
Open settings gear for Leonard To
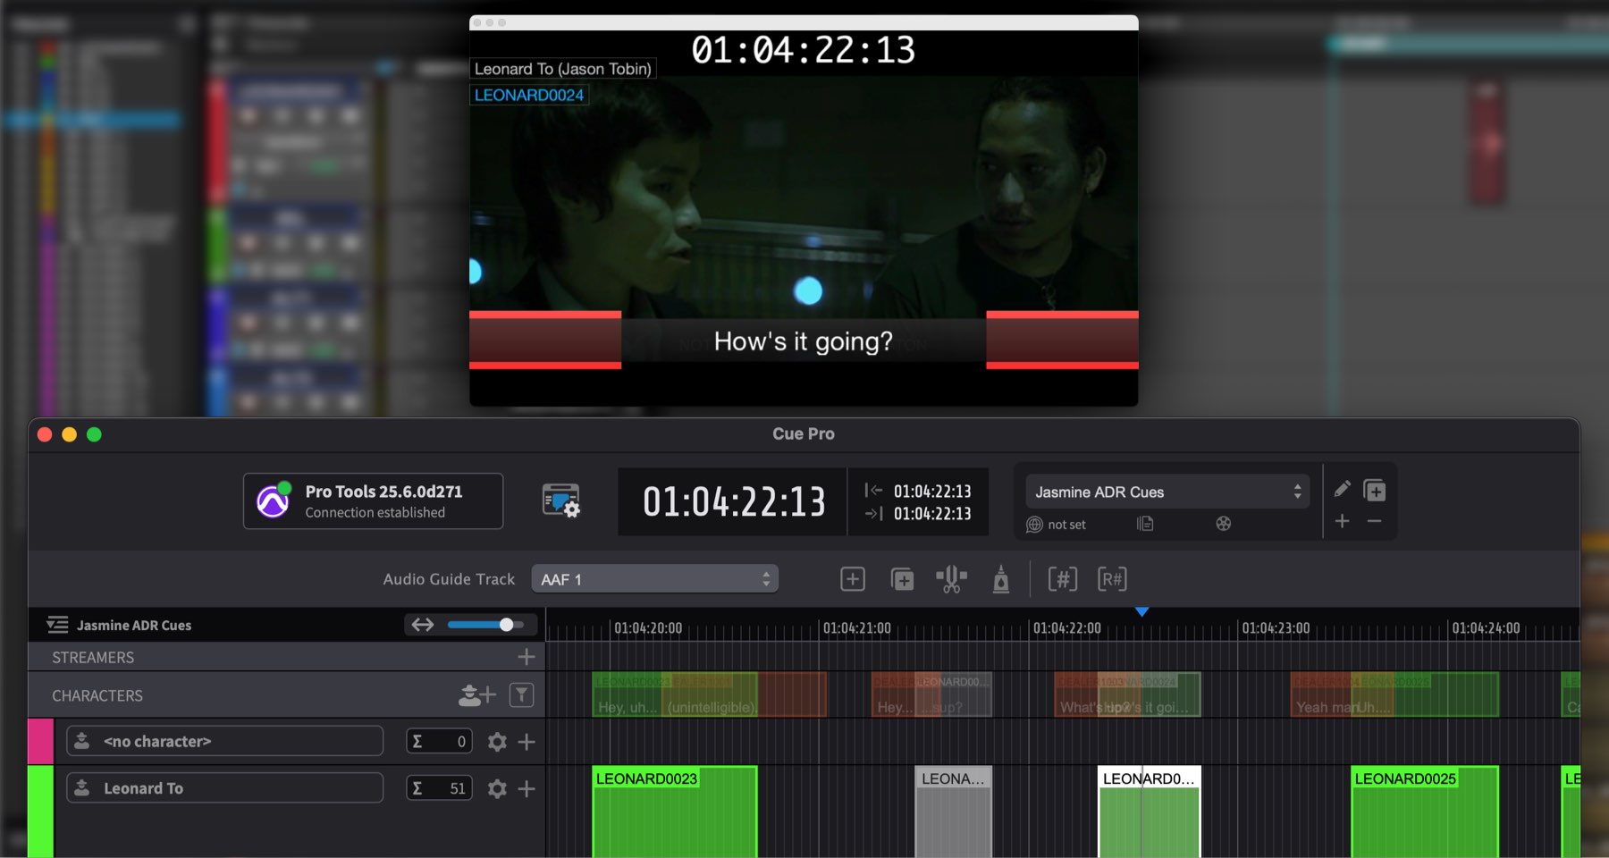[497, 788]
